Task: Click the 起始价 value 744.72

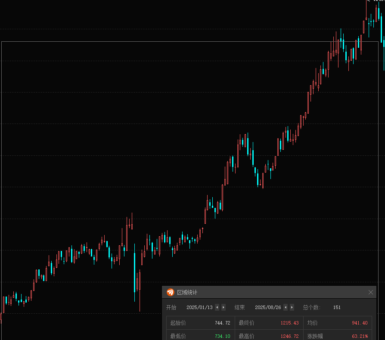Action: click(x=222, y=323)
